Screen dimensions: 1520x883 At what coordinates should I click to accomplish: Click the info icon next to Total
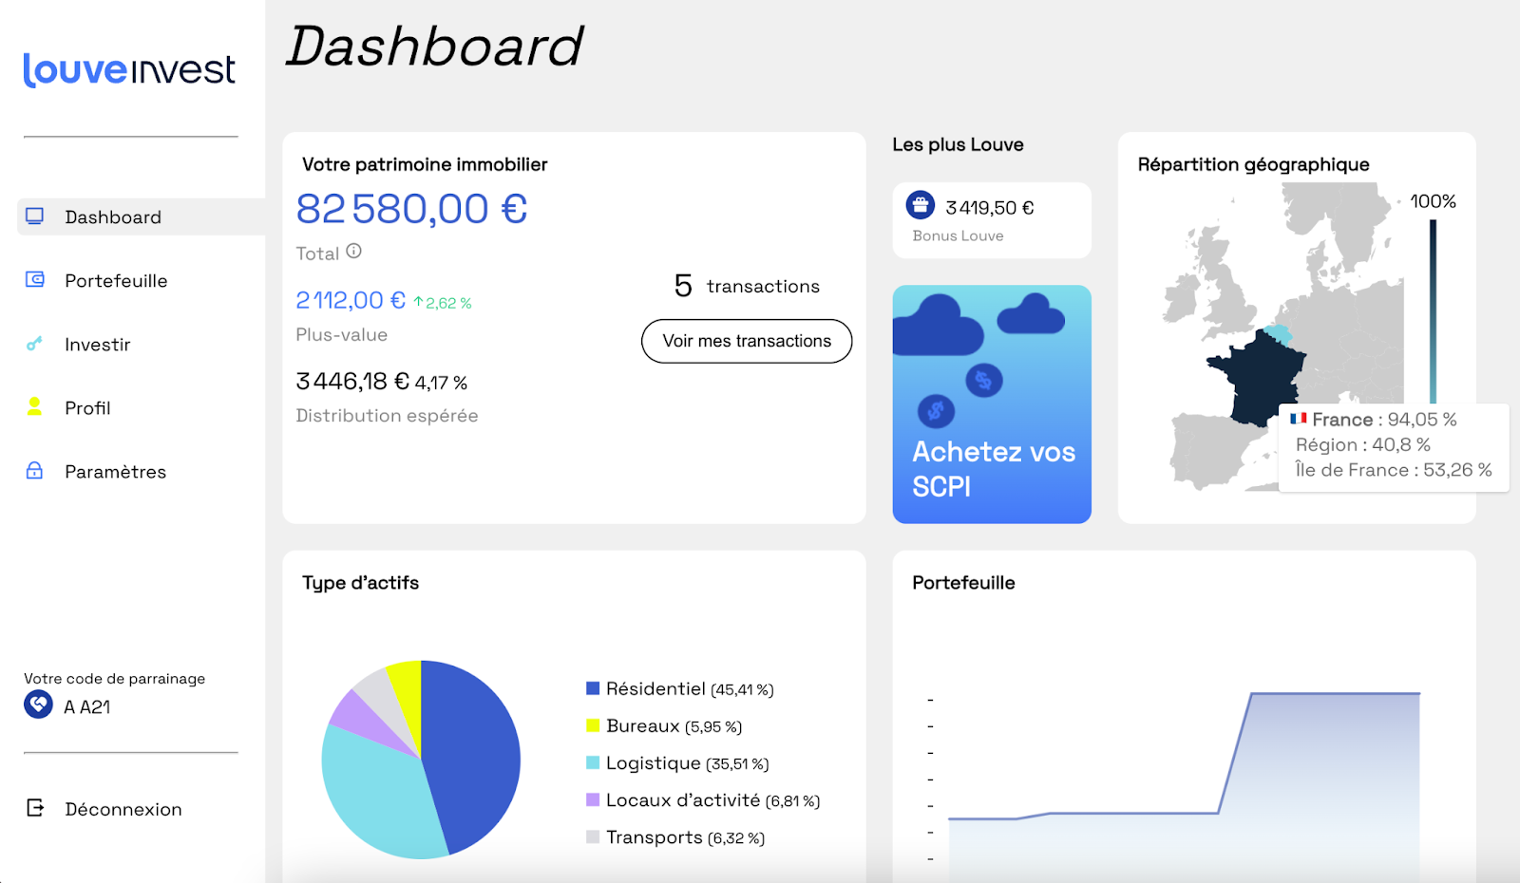click(353, 251)
